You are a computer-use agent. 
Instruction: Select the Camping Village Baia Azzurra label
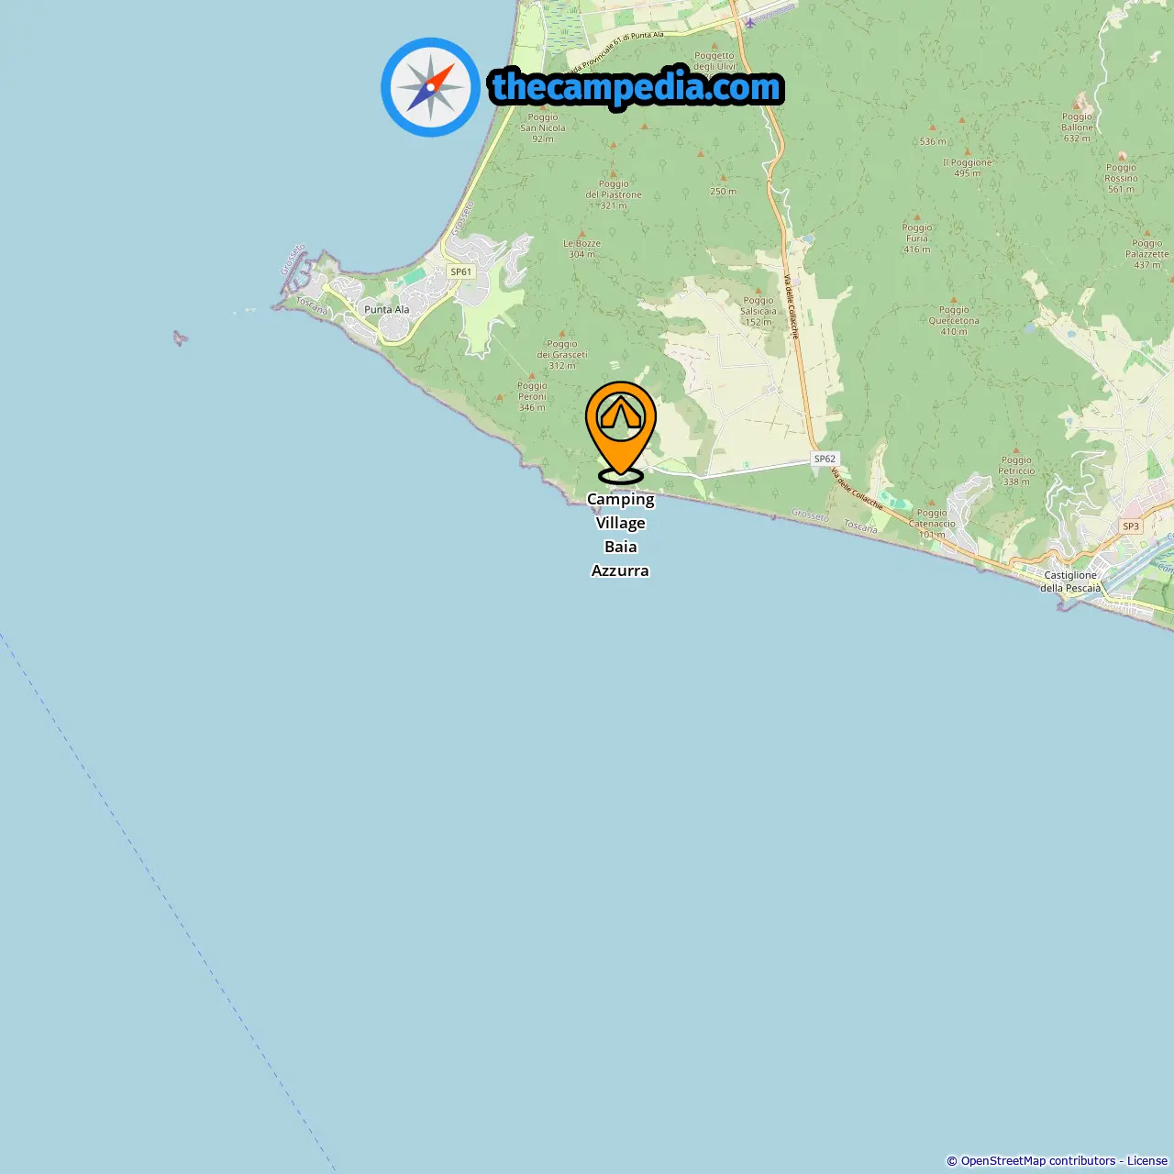click(621, 535)
